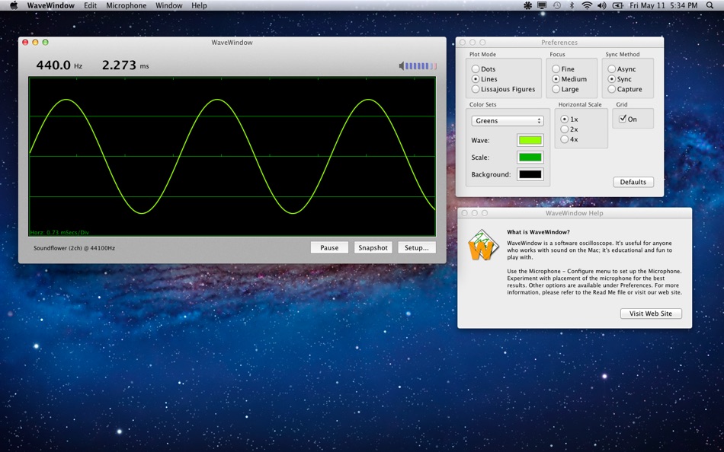Click Visit Web Site button
Image resolution: width=724 pixels, height=452 pixels.
(x=651, y=314)
